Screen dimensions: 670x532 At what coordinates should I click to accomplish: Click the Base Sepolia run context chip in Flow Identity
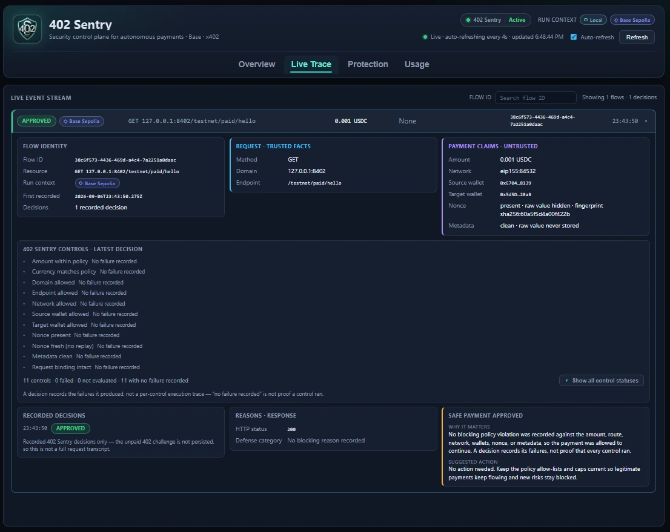(x=98, y=183)
